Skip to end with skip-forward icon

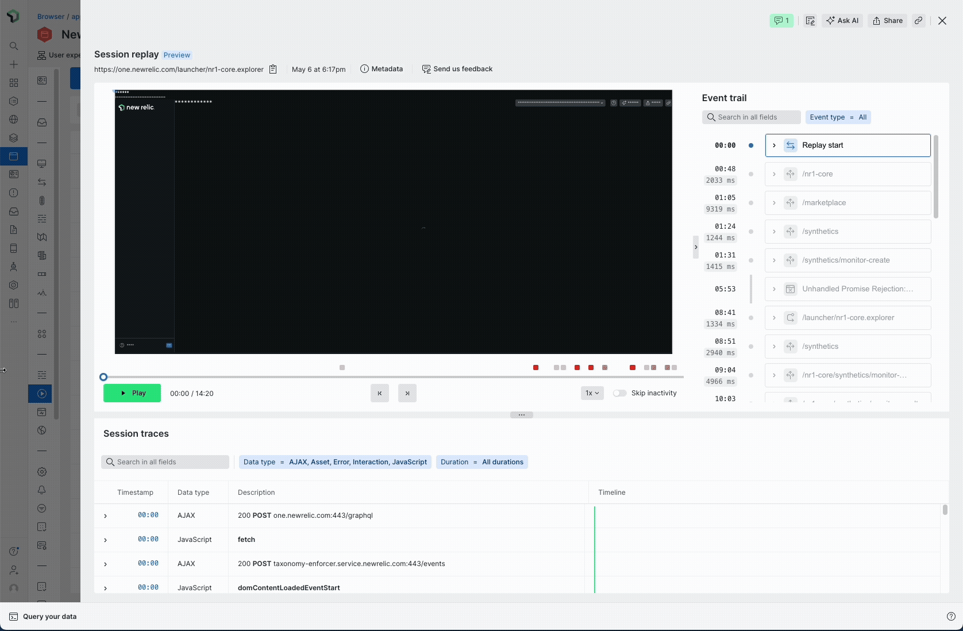click(x=407, y=393)
